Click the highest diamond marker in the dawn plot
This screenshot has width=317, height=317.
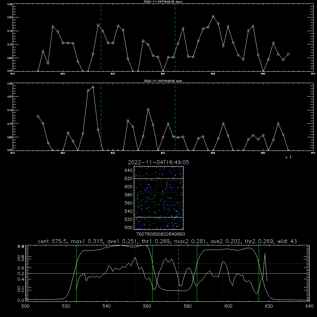[x=213, y=16]
